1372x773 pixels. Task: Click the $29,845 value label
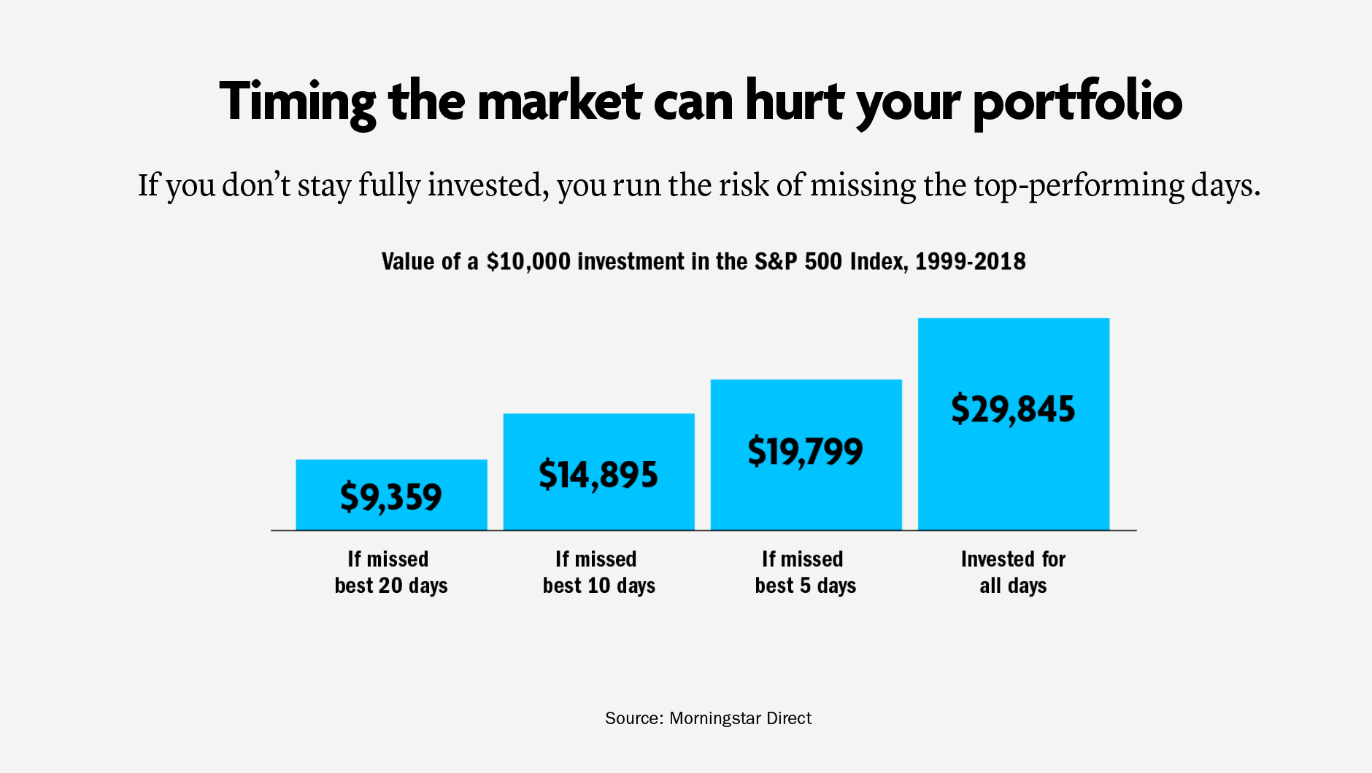pos(1013,409)
